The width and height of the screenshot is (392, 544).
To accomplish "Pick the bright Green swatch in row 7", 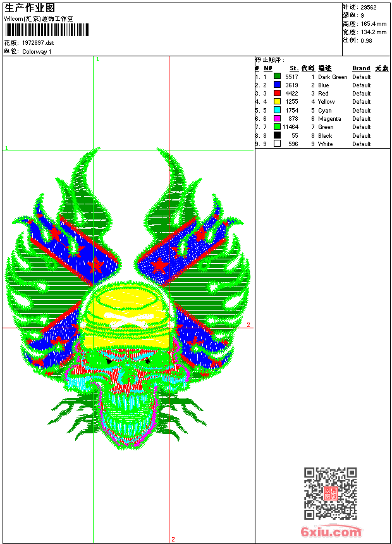I will (x=277, y=127).
